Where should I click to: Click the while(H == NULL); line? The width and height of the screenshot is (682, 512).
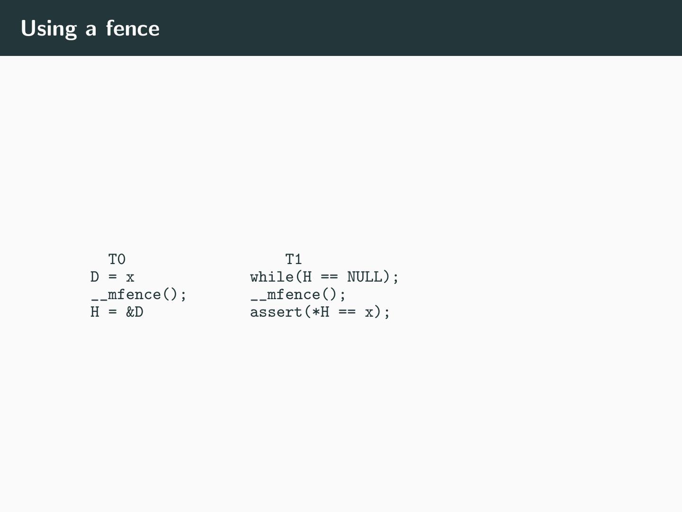pyautogui.click(x=324, y=277)
